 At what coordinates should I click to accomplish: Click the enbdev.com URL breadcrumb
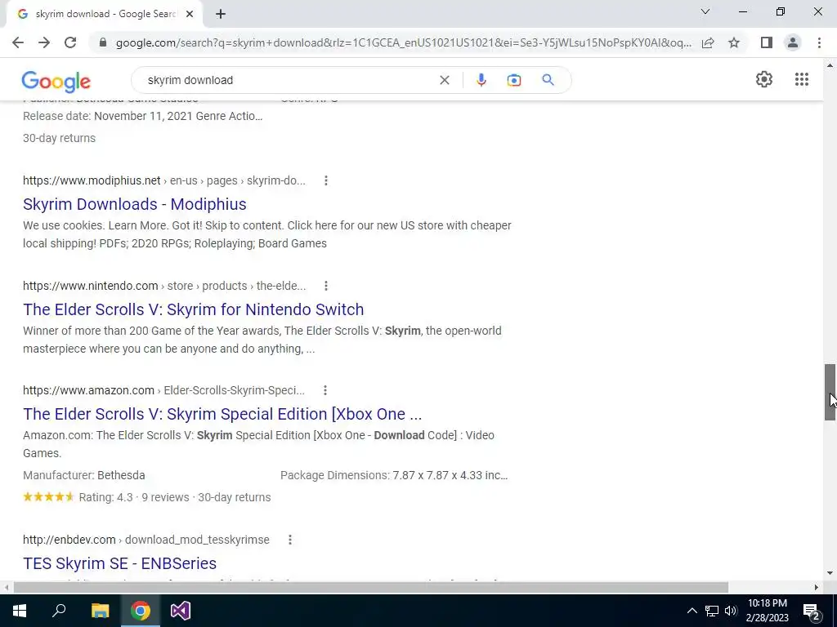coord(145,540)
